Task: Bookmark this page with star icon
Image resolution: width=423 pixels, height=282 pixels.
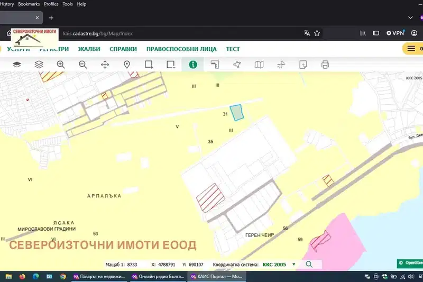Action: [317, 33]
